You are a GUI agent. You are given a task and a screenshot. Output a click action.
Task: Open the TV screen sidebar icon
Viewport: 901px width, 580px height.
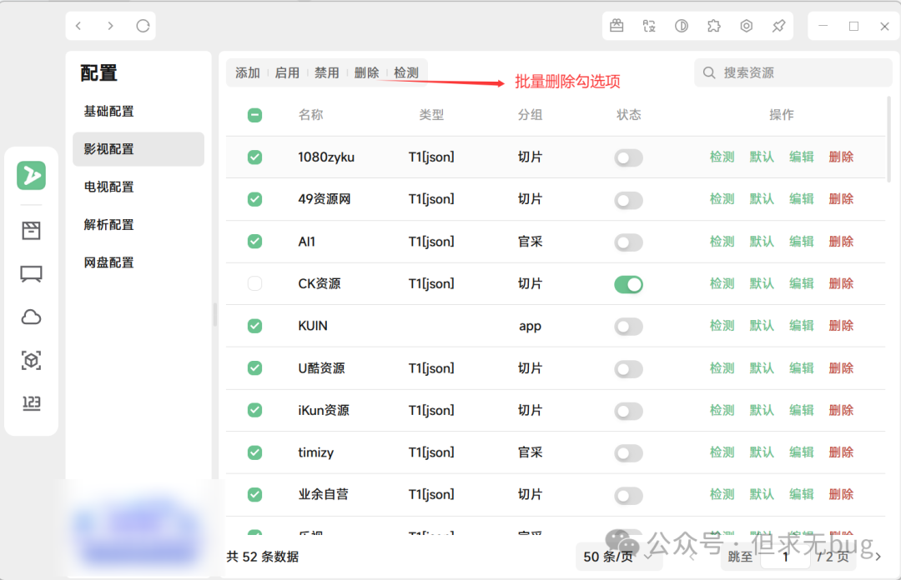click(31, 274)
